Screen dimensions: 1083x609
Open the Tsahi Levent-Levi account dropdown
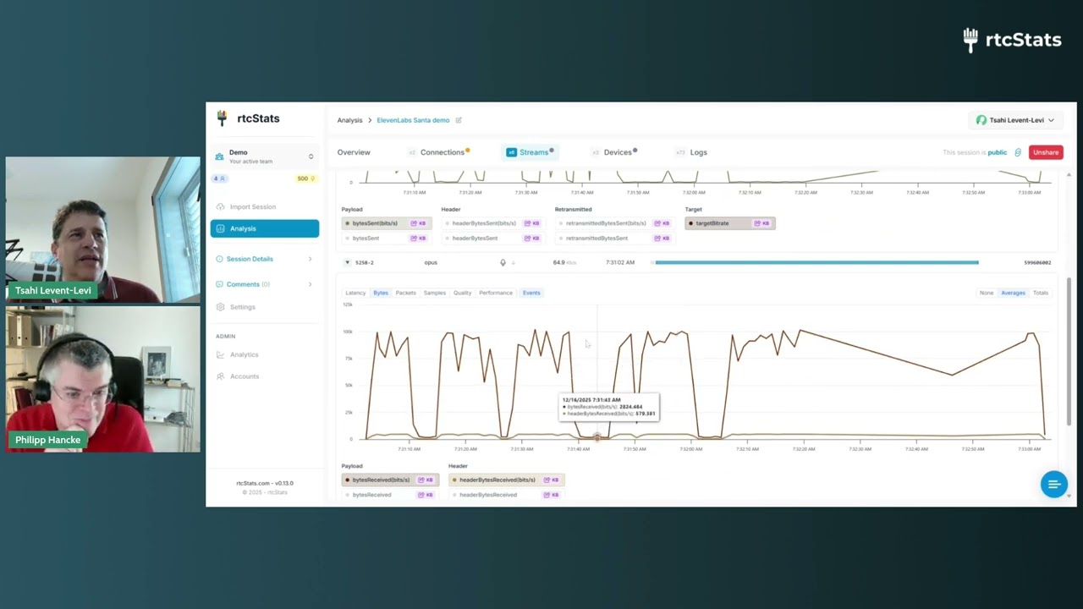click(x=1015, y=120)
